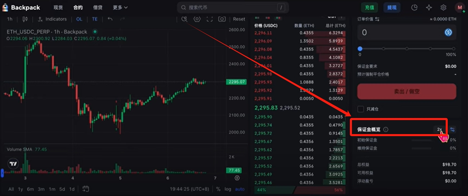Click the 卖出 / 做空 sell button
This screenshot has width=468, height=196.
(x=407, y=91)
